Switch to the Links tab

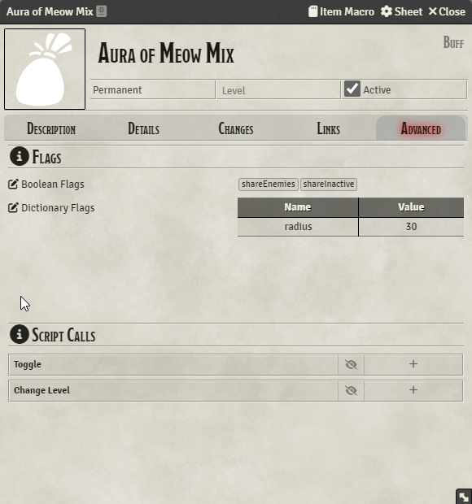[328, 129]
